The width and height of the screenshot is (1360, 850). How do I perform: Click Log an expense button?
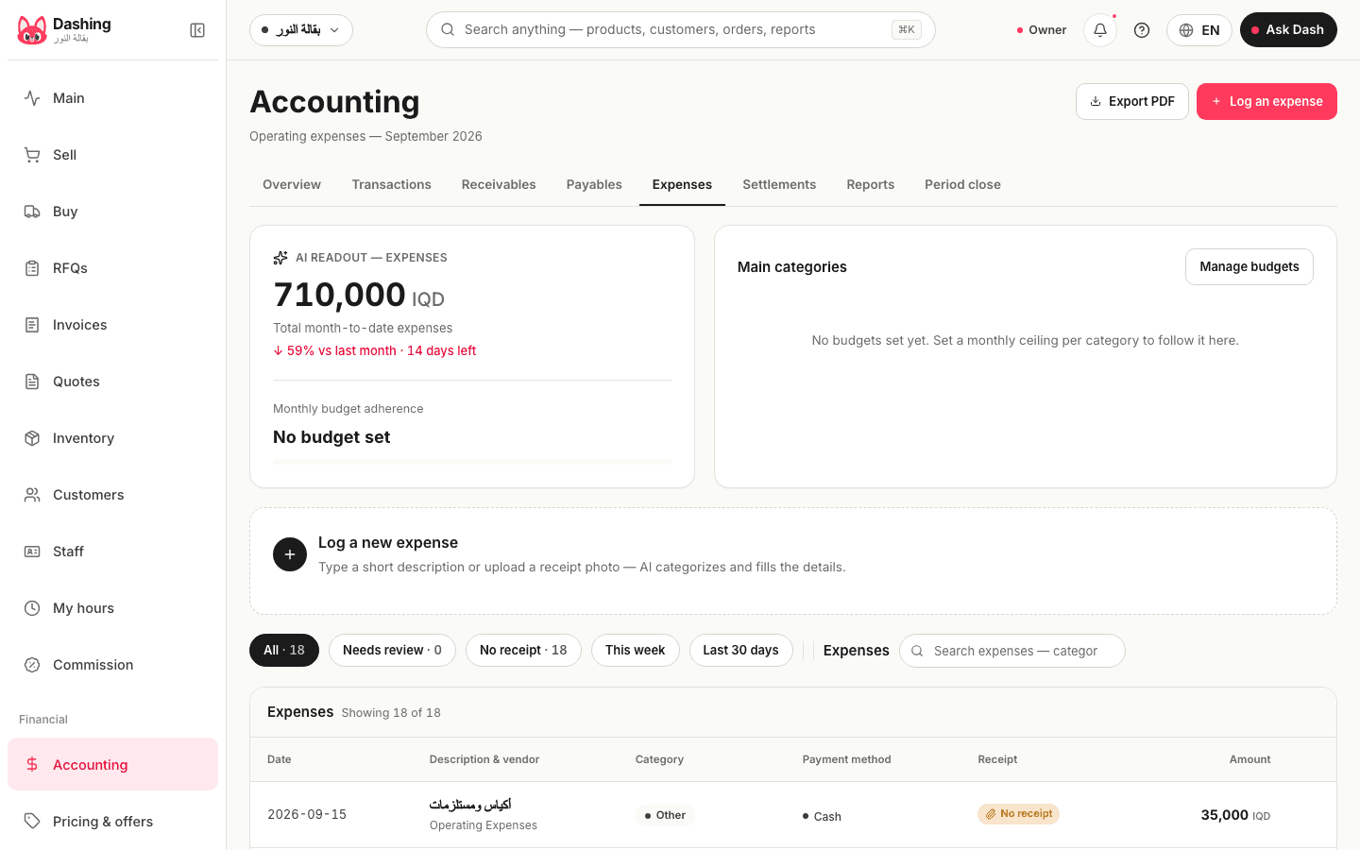pos(1266,102)
